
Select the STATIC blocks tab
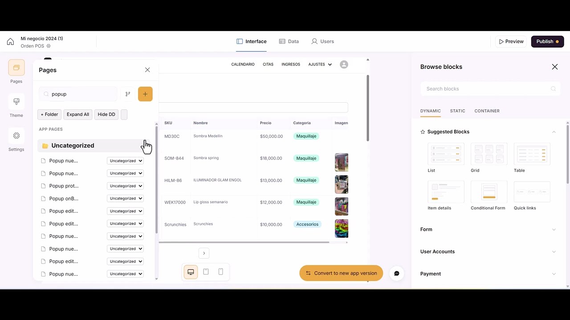[457, 111]
